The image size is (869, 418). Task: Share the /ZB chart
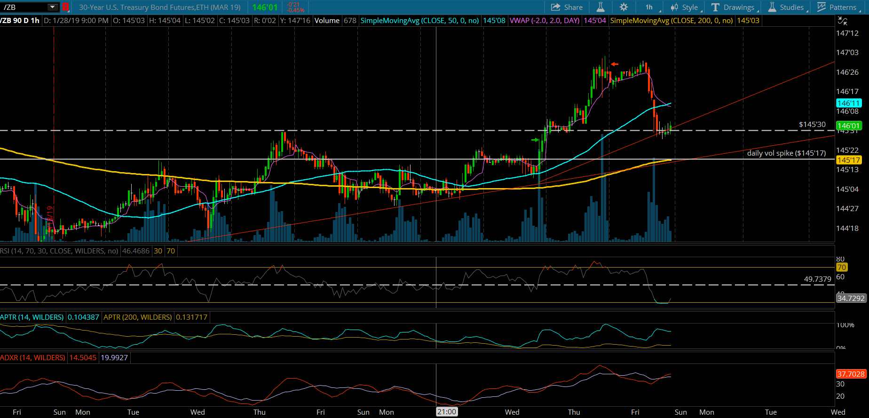[x=567, y=7]
